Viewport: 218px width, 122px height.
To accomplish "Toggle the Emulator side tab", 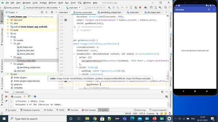I will pyautogui.click(x=171, y=82).
